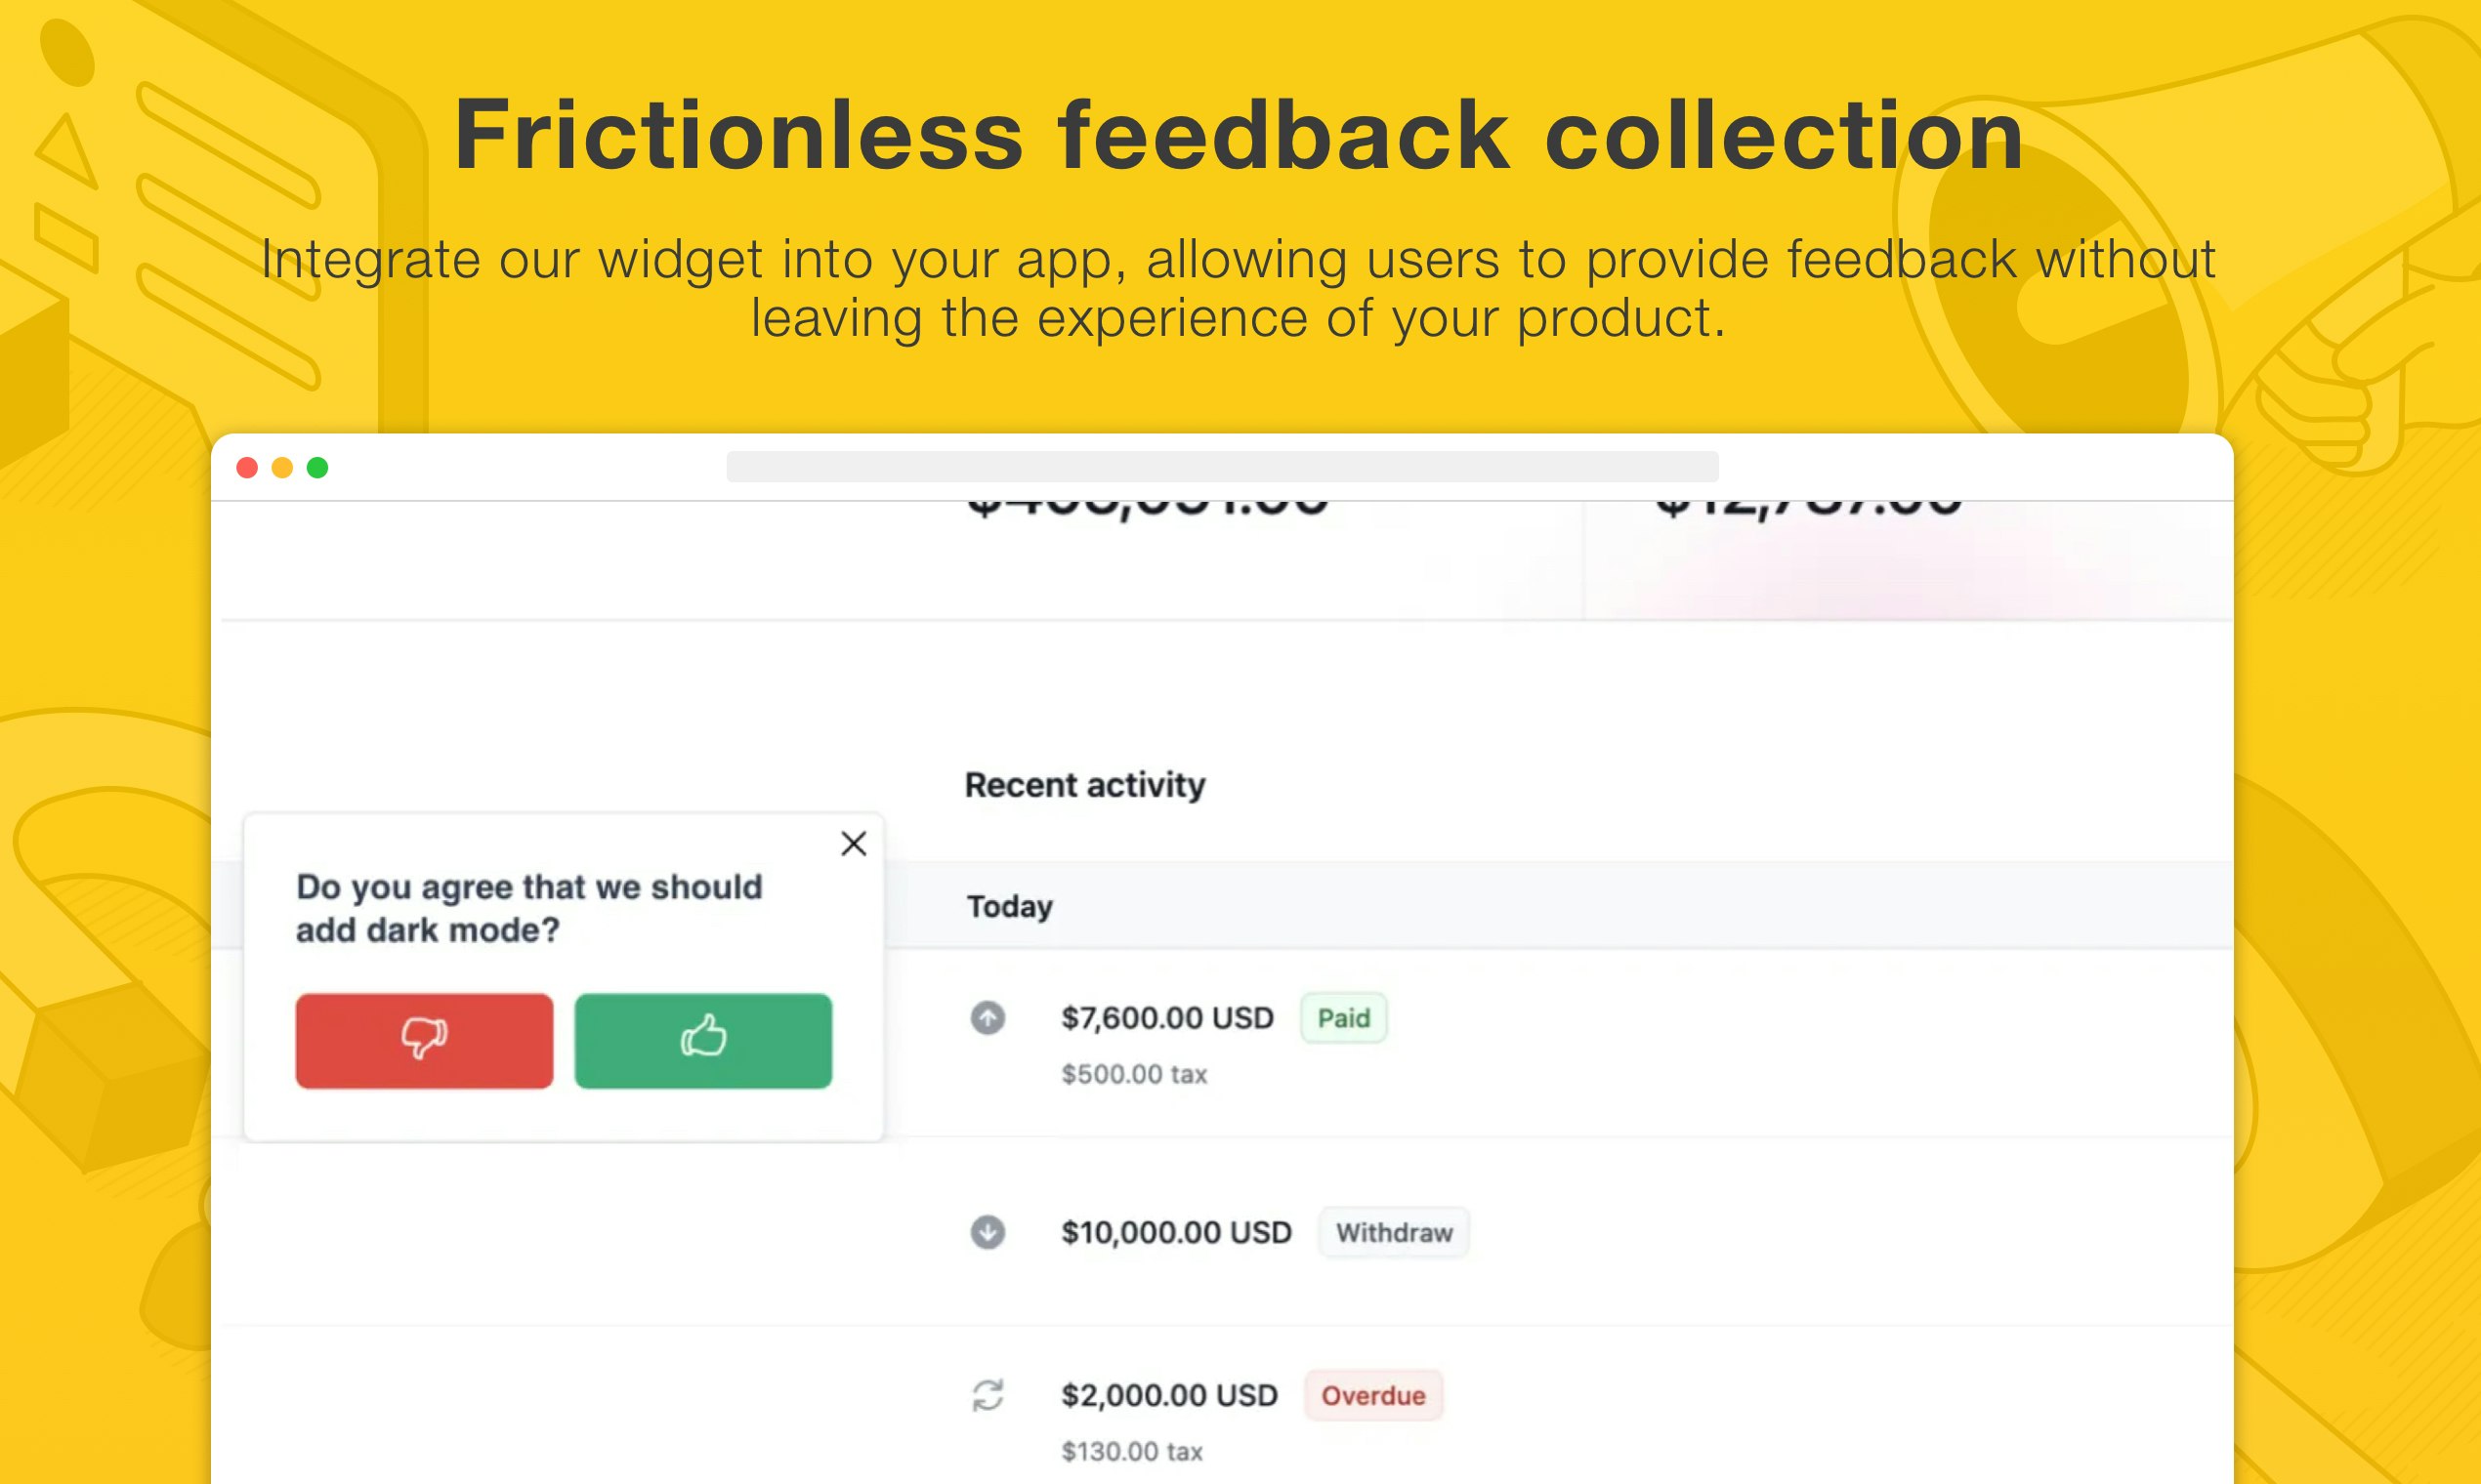Select the Withdraw status badge
Screen dimensions: 2481x1484
1394,1232
